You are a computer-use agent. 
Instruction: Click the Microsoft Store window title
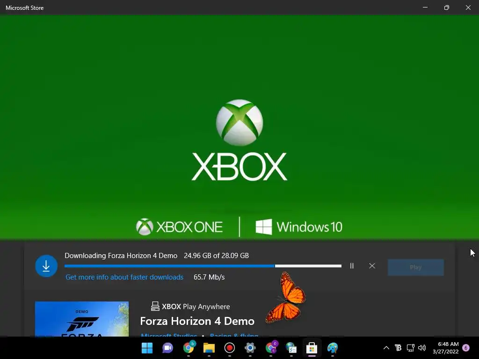pyautogui.click(x=25, y=8)
